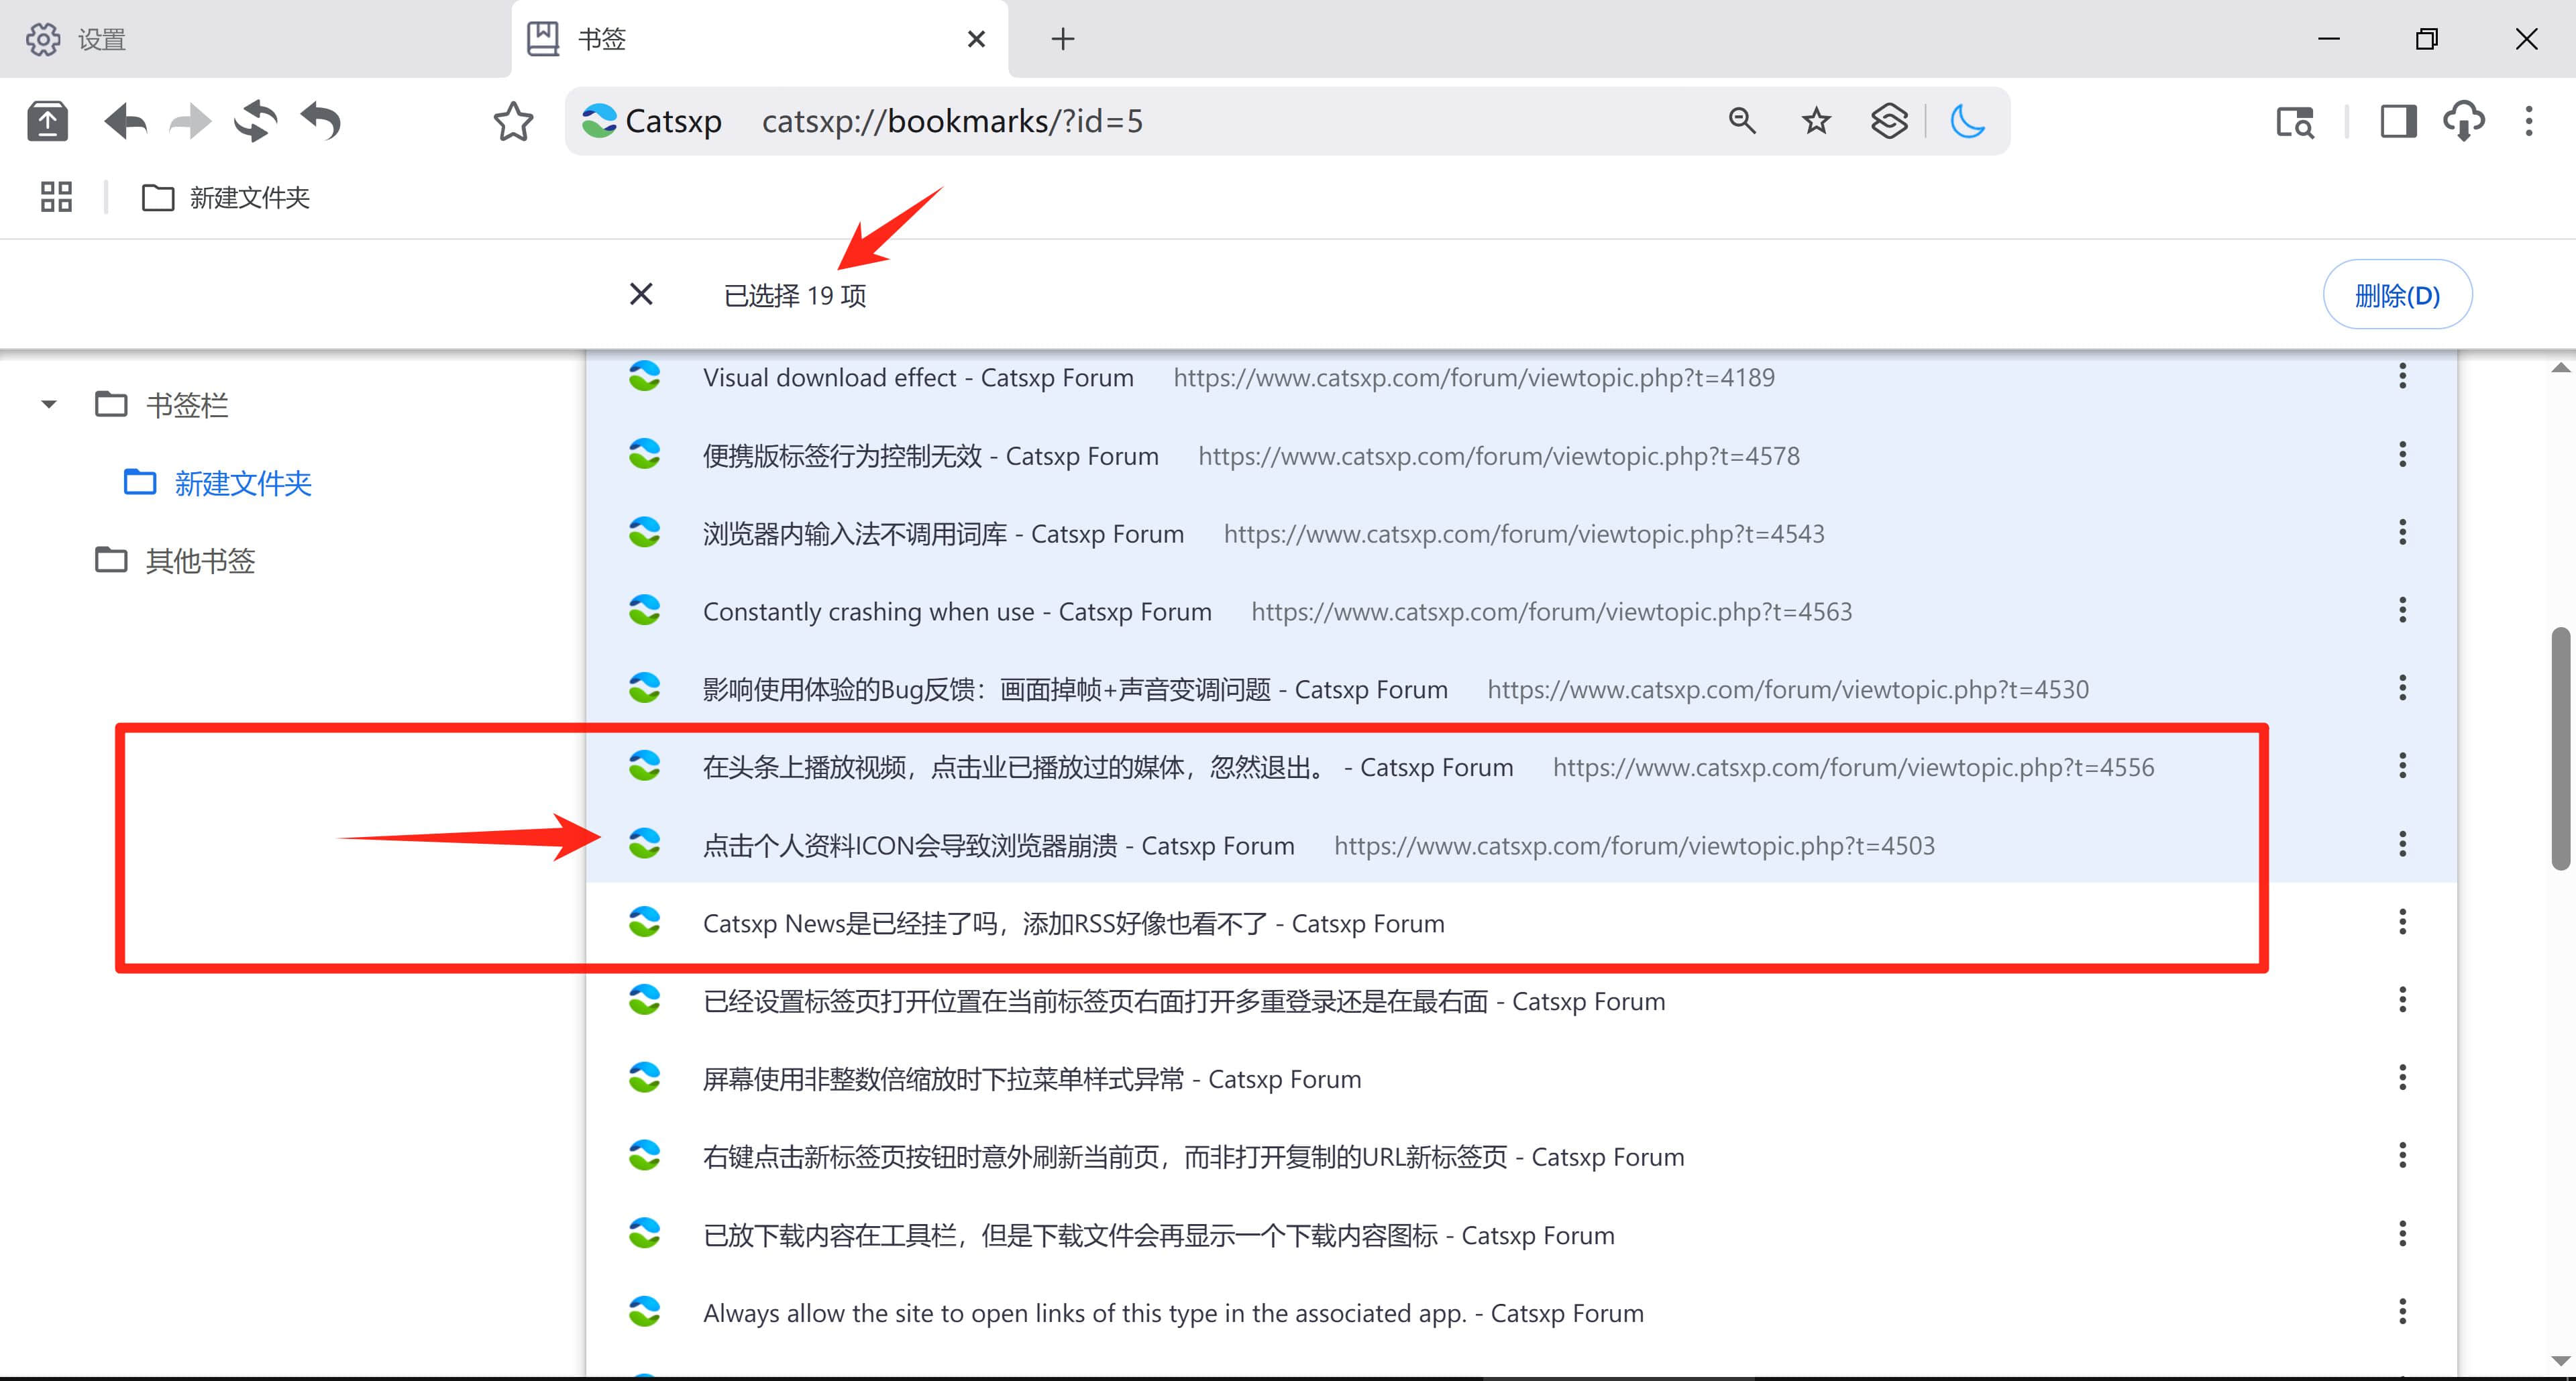Open the zoom magnifier in address bar
Image resolution: width=2576 pixels, height=1381 pixels.
[1742, 121]
